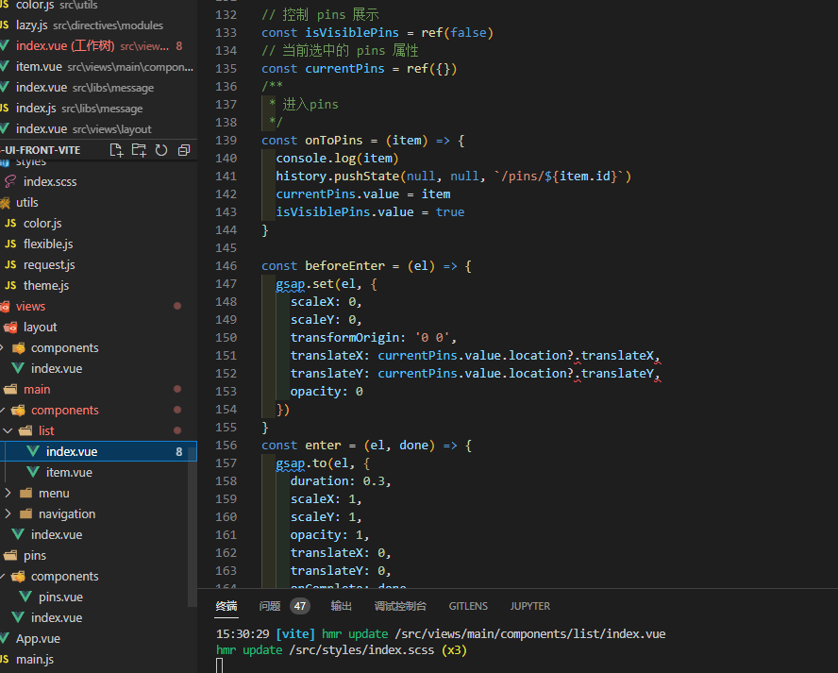
Task: Open the 输出 output tab
Action: tap(341, 606)
